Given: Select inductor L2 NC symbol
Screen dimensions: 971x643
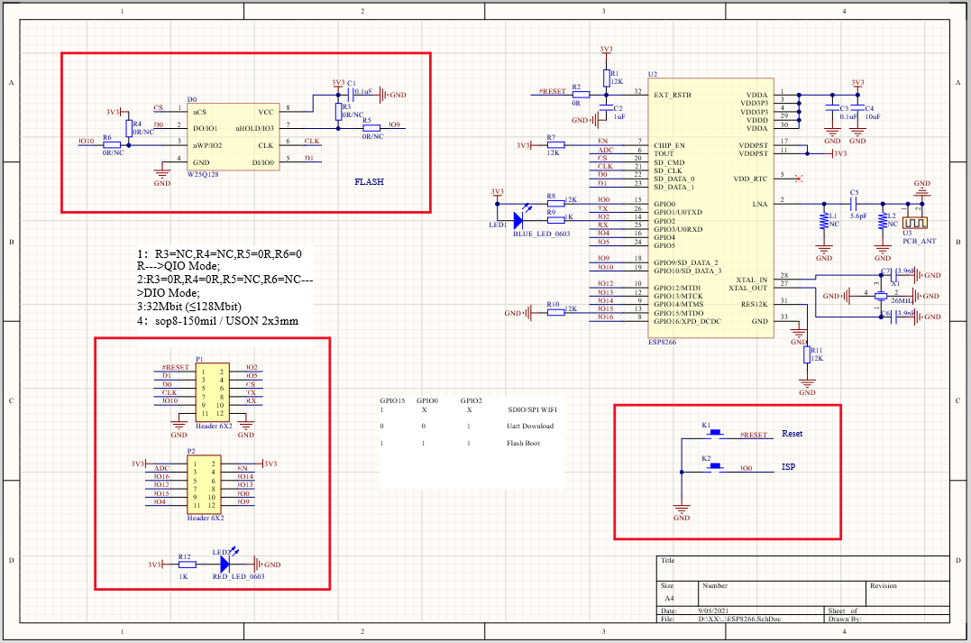Looking at the screenshot, I should coord(883,222).
